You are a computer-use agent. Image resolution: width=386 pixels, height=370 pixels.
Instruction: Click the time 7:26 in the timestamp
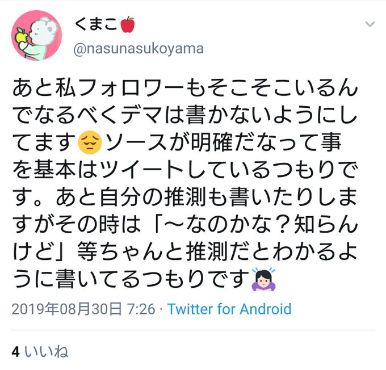141,309
